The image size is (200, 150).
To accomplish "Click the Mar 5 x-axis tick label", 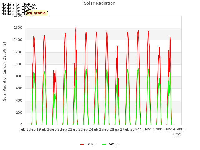I will tap(181, 129).
